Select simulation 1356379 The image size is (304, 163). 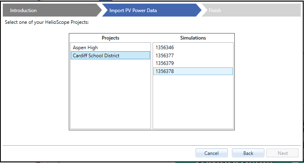click(164, 63)
